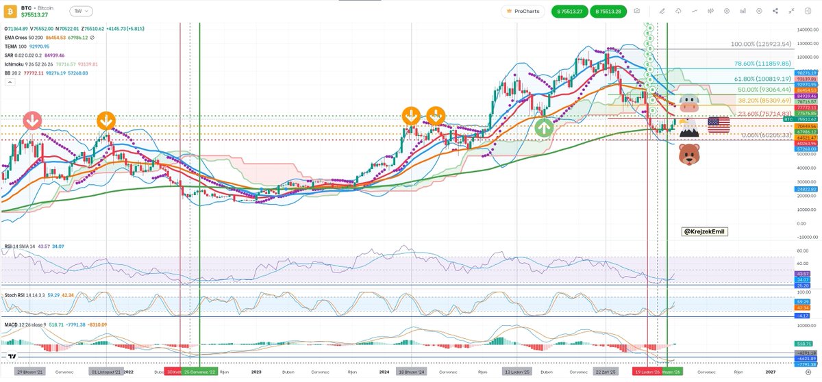The width and height of the screenshot is (822, 382).
Task: Click the +4145.73 (+5.81%) change value
Action: point(125,29)
